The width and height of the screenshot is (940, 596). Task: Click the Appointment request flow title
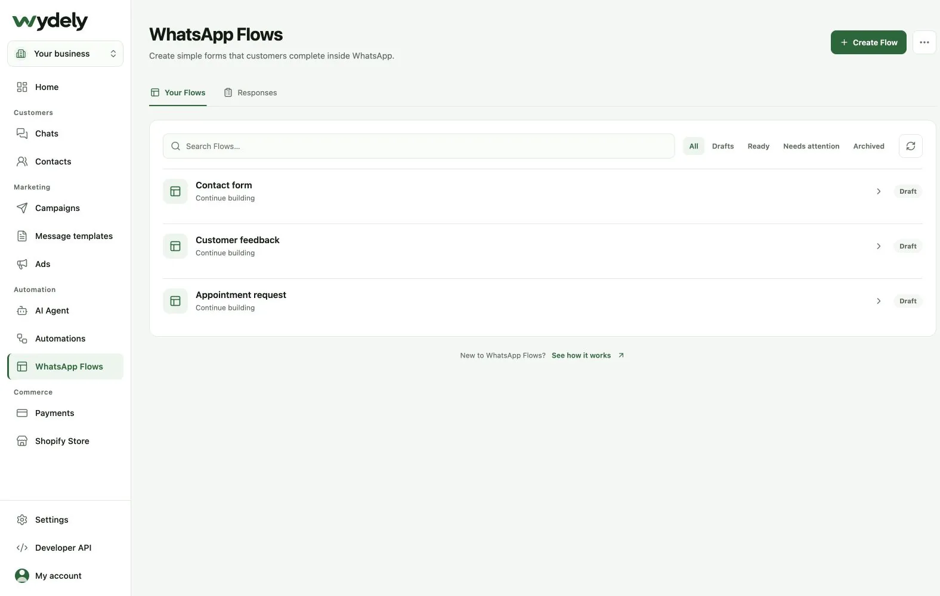click(x=241, y=295)
